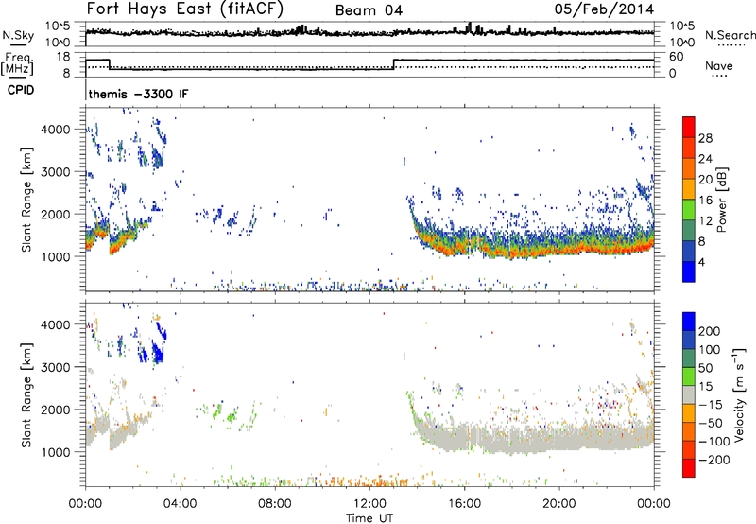Viewport: 756px width, 524px height.
Task: Click the '1000' label on the power panel axis
Action: (x=55, y=256)
